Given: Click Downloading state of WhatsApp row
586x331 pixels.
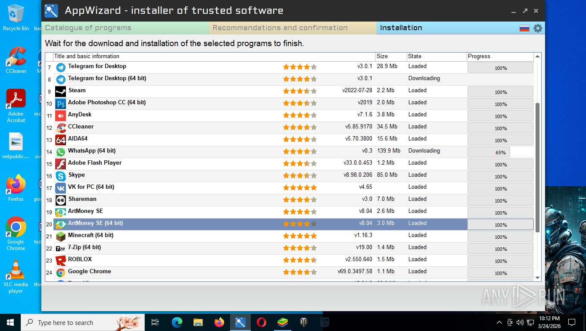Looking at the screenshot, I should click(x=424, y=151).
